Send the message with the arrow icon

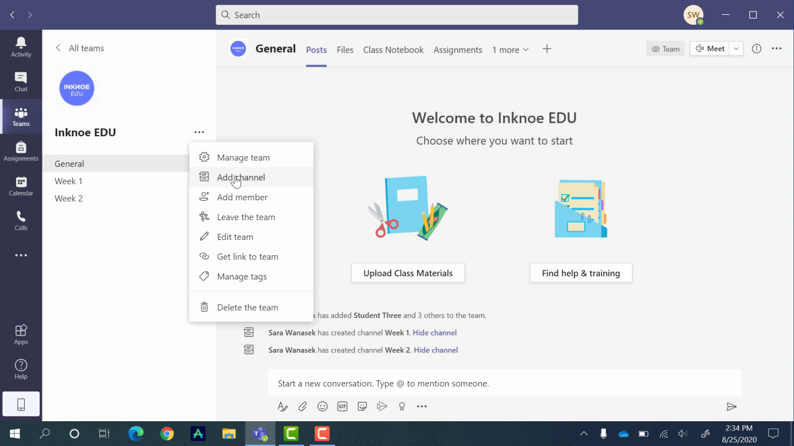731,407
